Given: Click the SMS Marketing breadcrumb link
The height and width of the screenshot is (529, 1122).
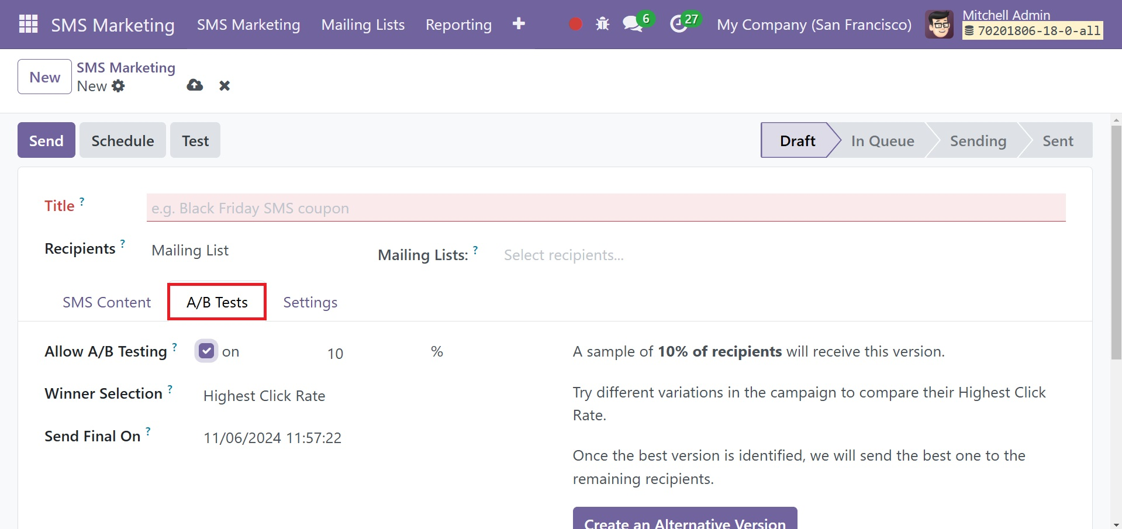Looking at the screenshot, I should point(126,68).
